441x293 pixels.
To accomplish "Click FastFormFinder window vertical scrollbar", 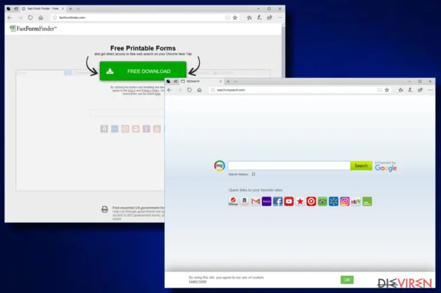I will point(283,50).
